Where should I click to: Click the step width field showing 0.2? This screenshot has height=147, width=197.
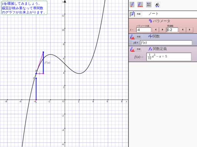(x=172, y=30)
